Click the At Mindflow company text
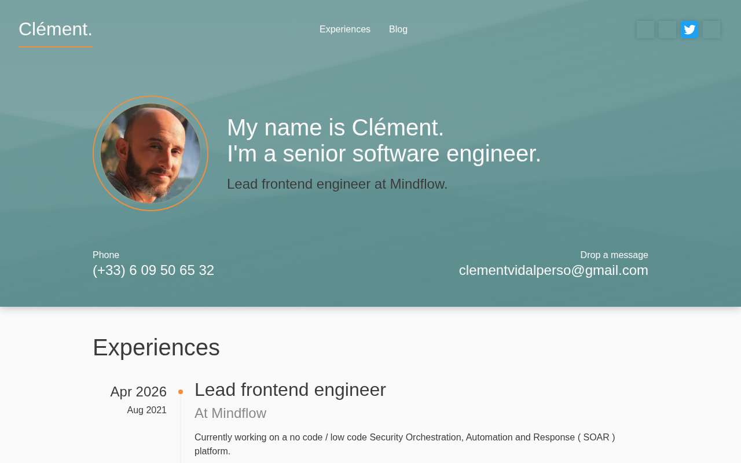 click(x=230, y=413)
